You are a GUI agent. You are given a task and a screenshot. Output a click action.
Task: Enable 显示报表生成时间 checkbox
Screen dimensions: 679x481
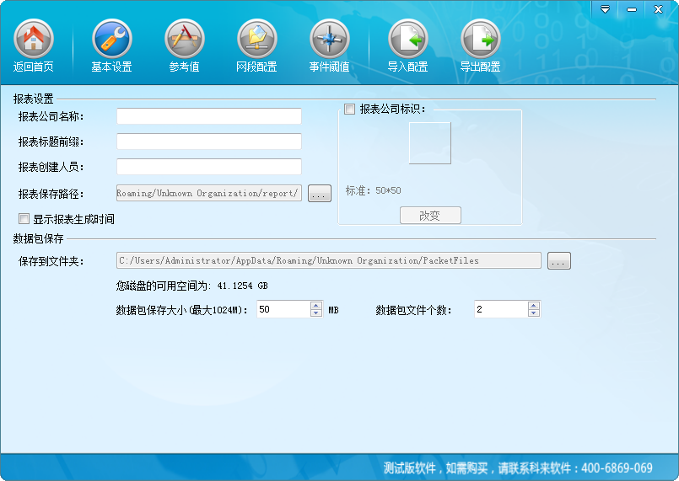tap(24, 218)
